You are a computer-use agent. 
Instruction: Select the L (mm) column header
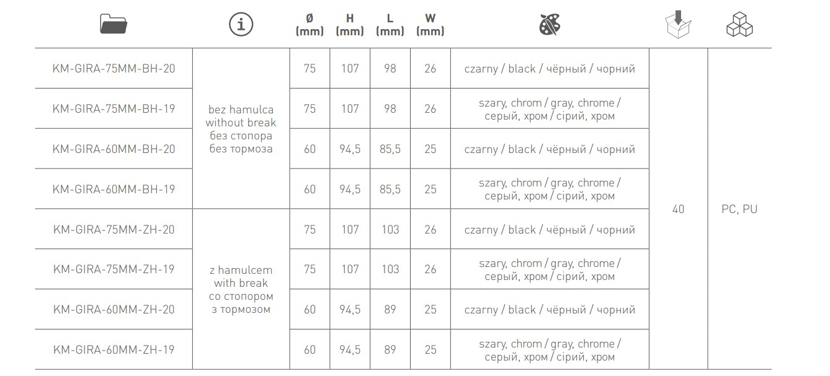pyautogui.click(x=390, y=25)
